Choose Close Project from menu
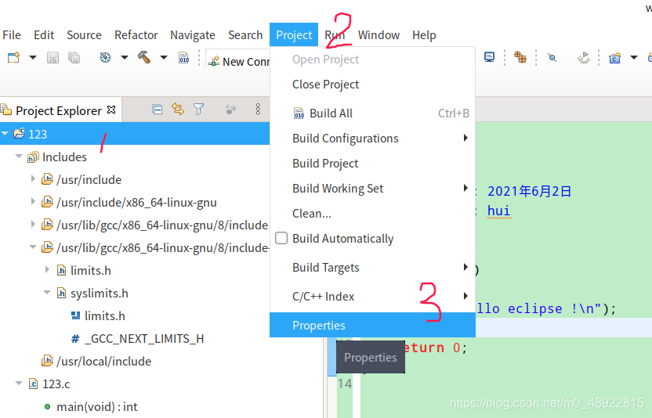 pyautogui.click(x=372, y=85)
